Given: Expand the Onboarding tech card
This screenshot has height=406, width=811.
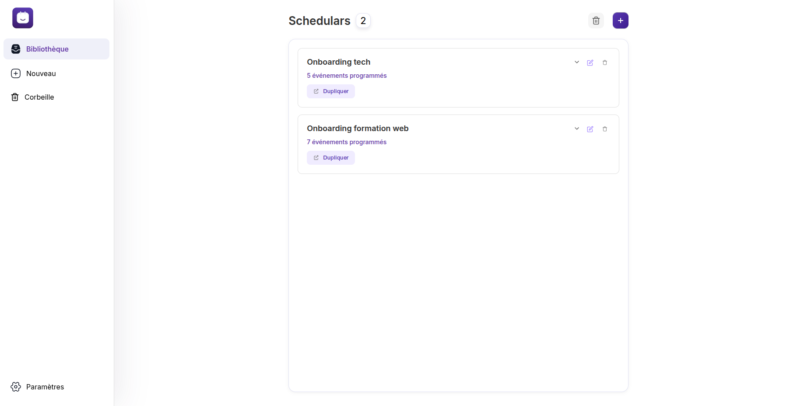Looking at the screenshot, I should pyautogui.click(x=576, y=62).
